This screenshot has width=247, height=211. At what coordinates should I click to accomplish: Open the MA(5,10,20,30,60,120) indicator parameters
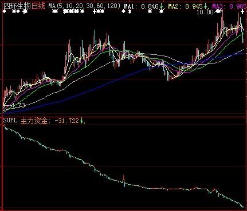click(84, 6)
